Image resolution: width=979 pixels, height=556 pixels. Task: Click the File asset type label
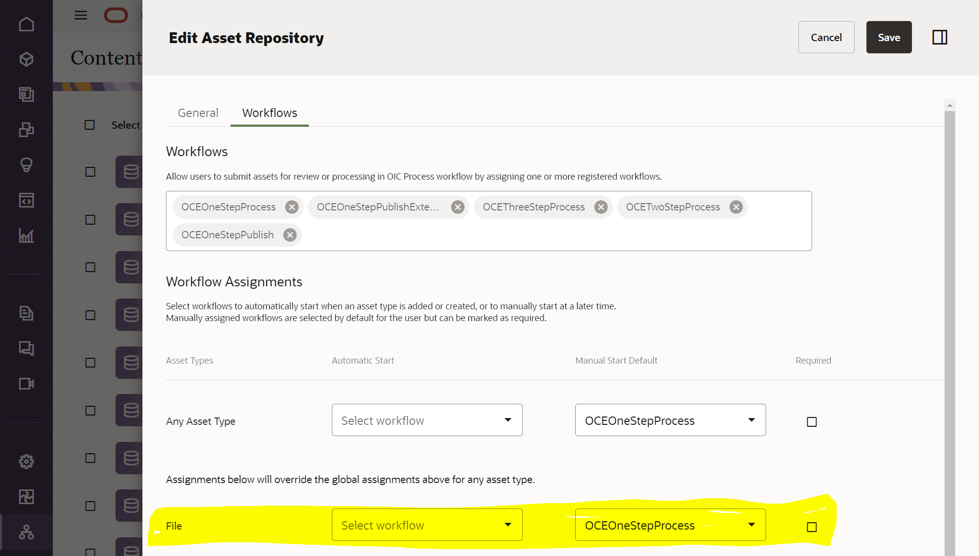pyautogui.click(x=174, y=526)
